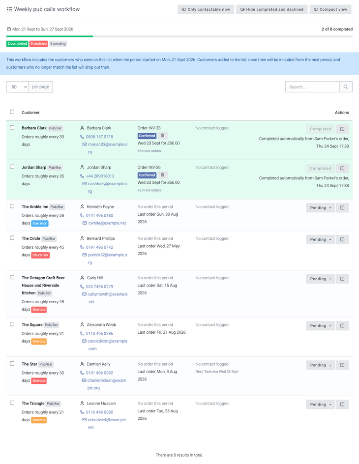Open Pending status dropdown for The Star

pyautogui.click(x=321, y=365)
